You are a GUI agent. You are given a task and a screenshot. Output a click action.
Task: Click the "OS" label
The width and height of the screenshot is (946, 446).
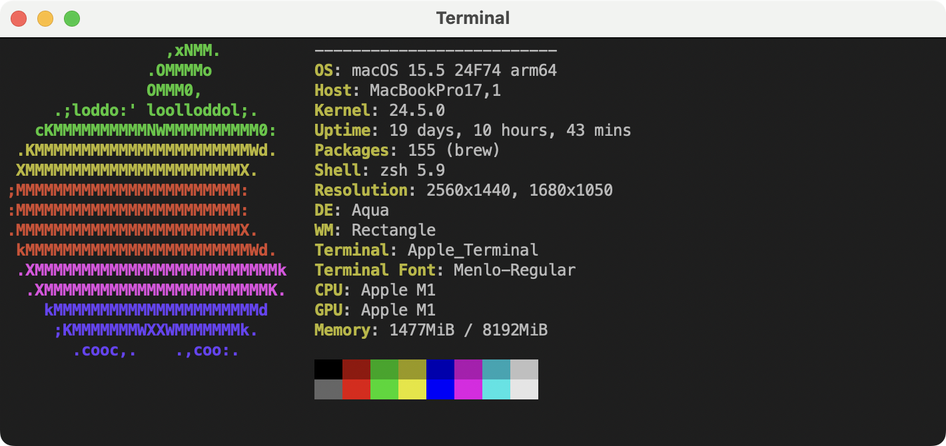[324, 71]
